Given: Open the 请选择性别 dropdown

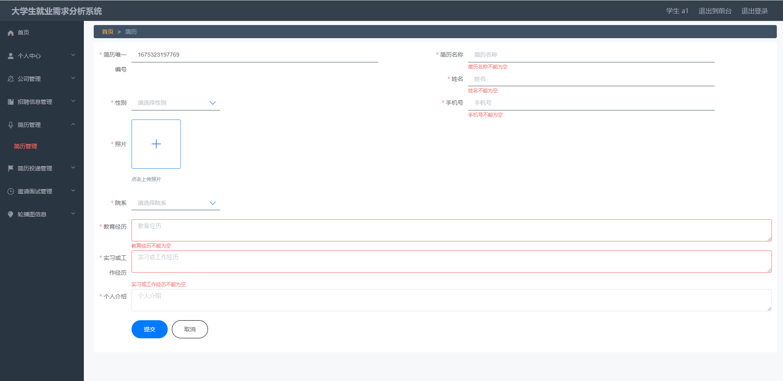Looking at the screenshot, I should click(176, 103).
